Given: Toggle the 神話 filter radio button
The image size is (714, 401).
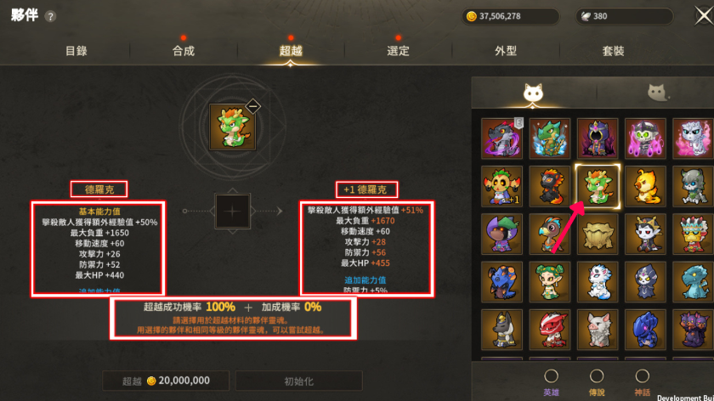Looking at the screenshot, I should (x=642, y=376).
